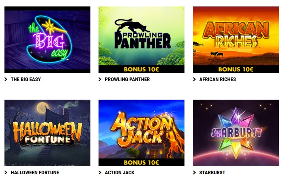283x186 pixels.
Task: Open the Starburst game thumbnail
Action: tap(236, 133)
